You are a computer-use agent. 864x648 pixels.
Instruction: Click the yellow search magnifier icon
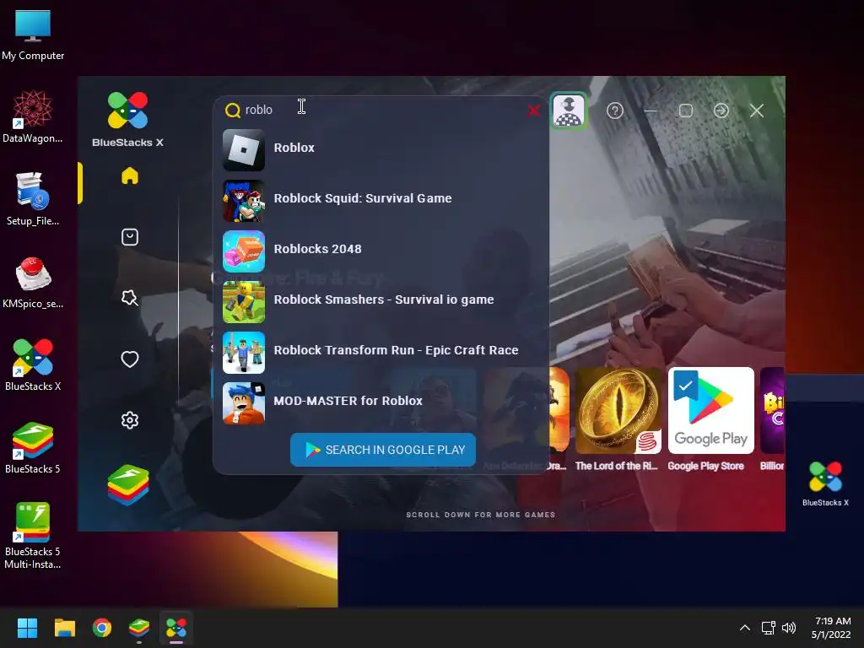pyautogui.click(x=233, y=111)
